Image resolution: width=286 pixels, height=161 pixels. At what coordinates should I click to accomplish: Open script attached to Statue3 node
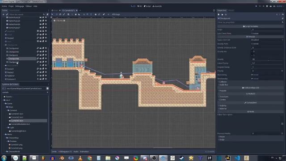(43, 69)
